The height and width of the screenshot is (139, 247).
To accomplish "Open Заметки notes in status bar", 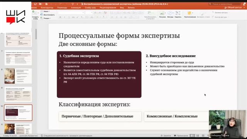I will pos(166,136).
